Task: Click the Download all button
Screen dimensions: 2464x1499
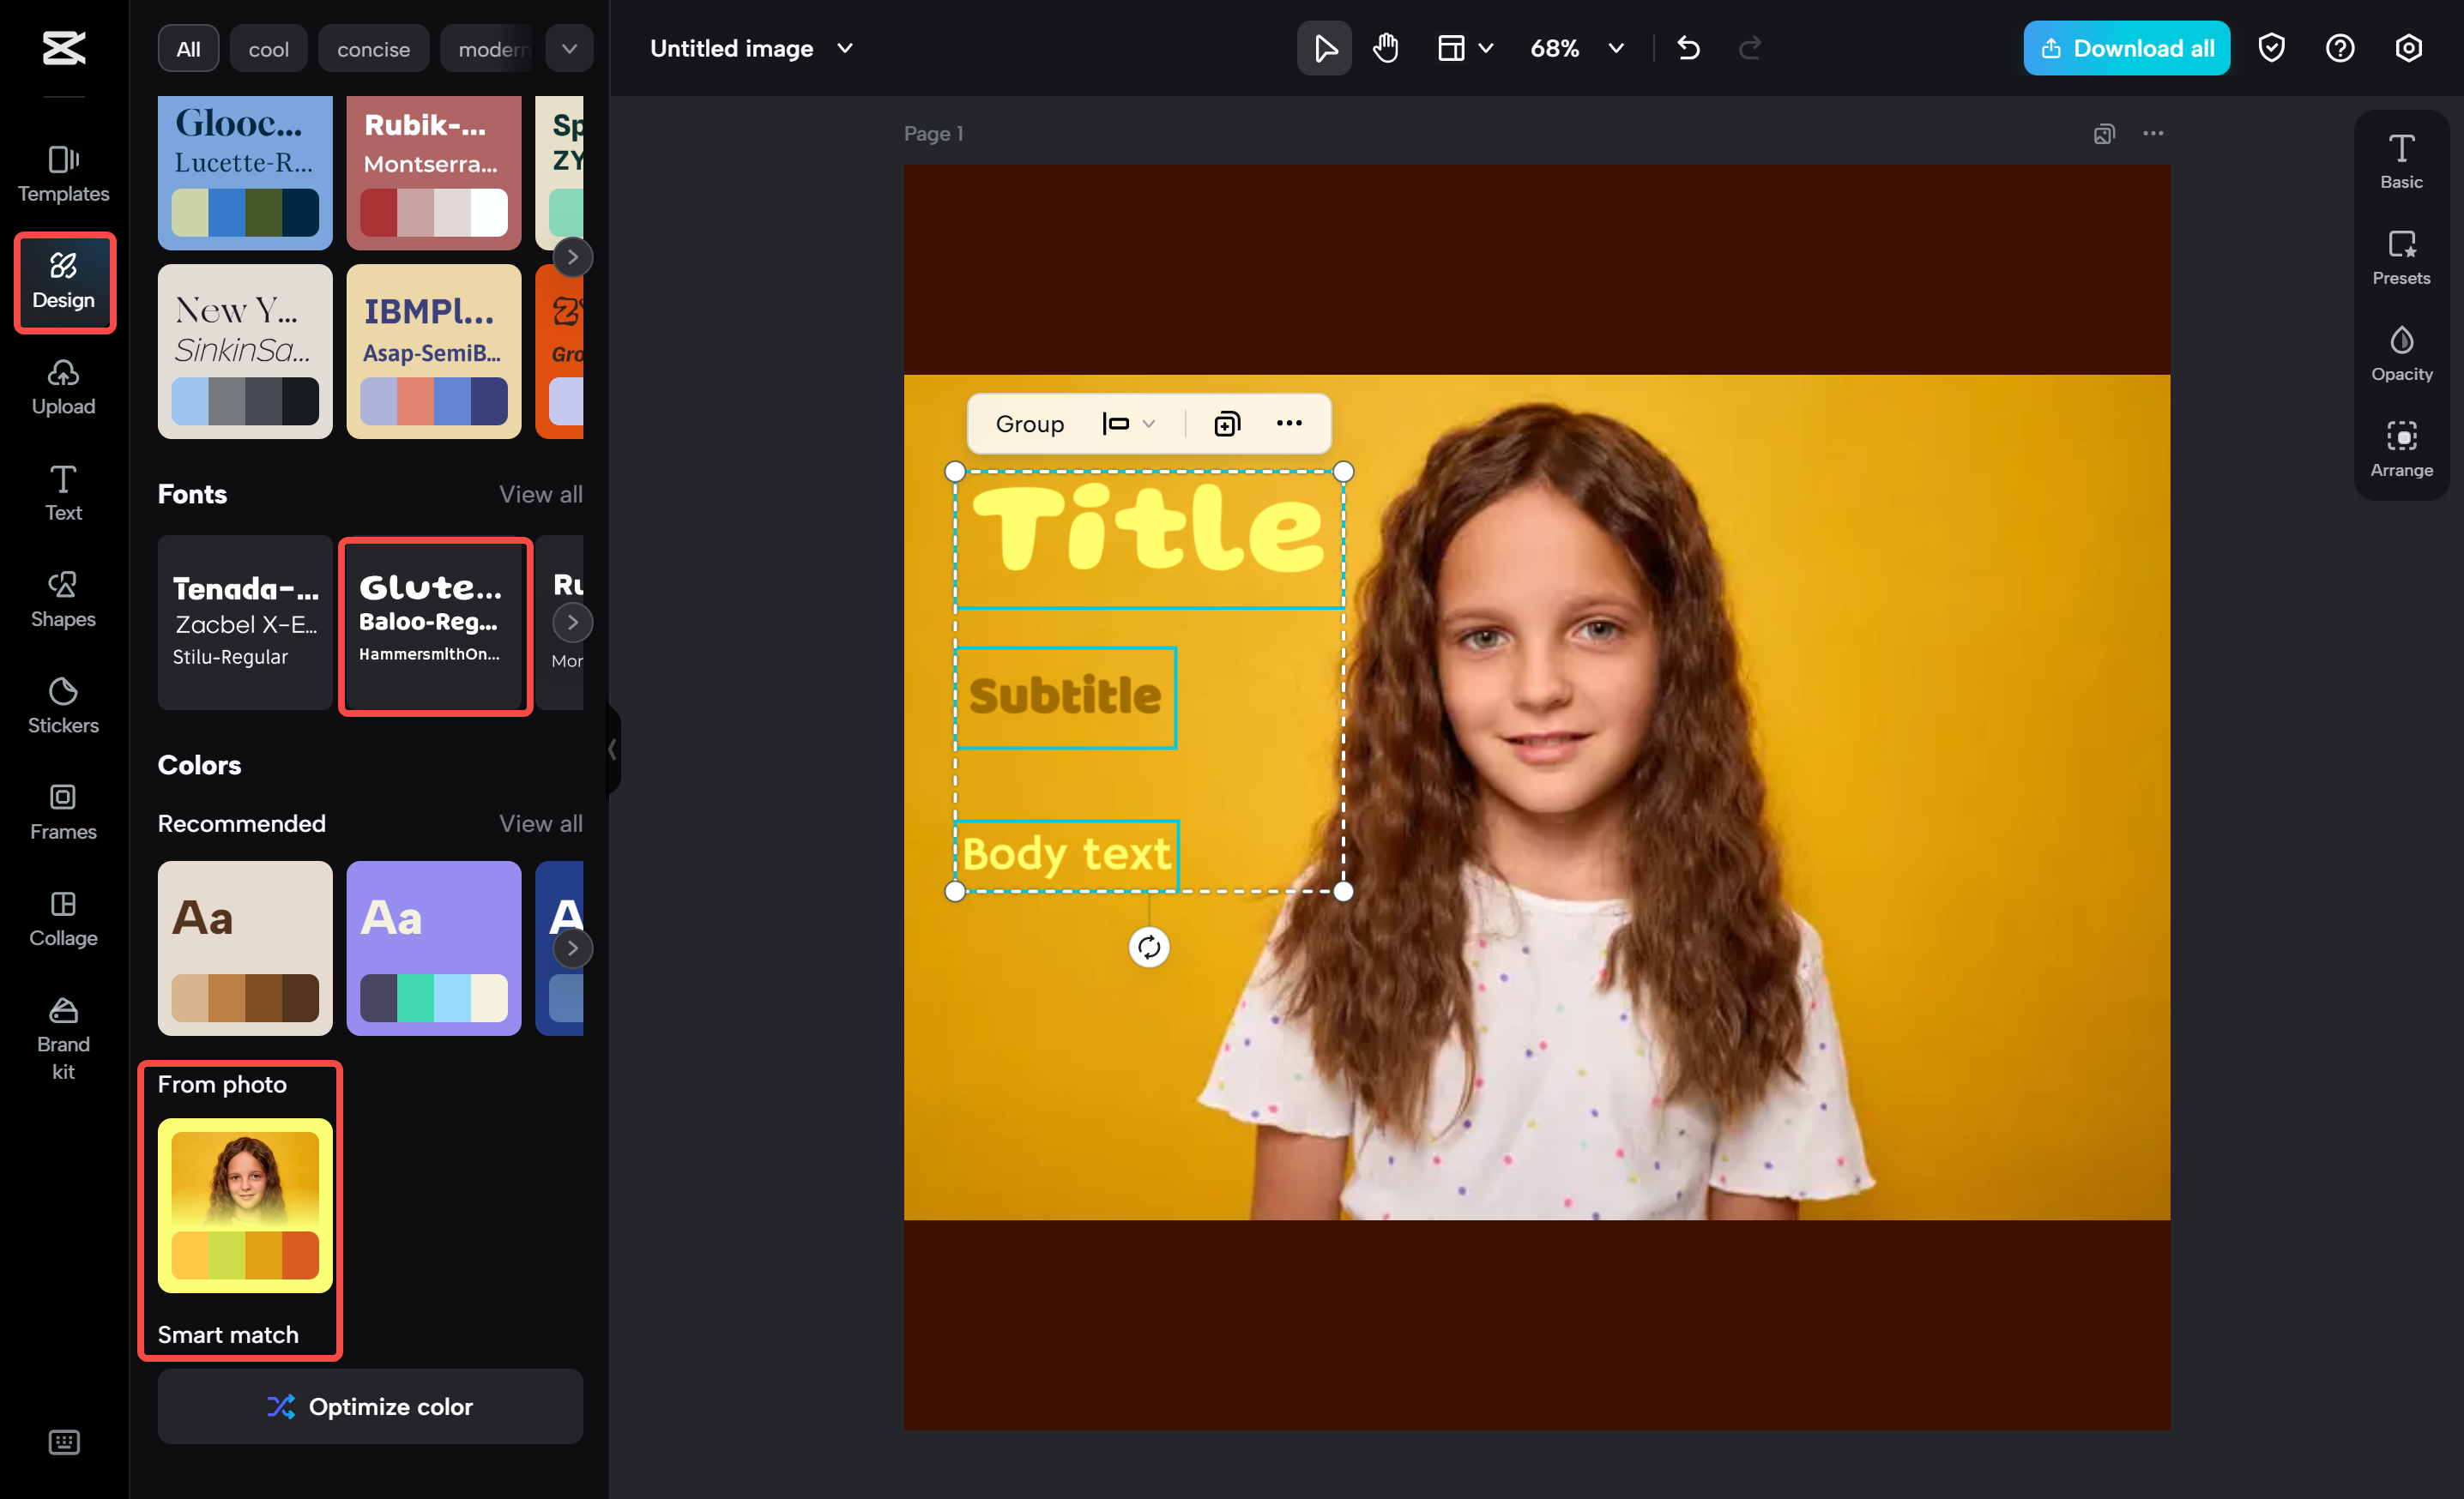Action: point(2126,48)
